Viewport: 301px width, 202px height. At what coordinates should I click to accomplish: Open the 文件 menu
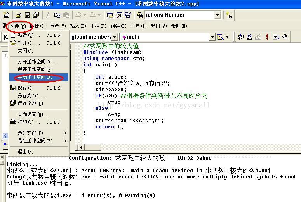point(17,26)
